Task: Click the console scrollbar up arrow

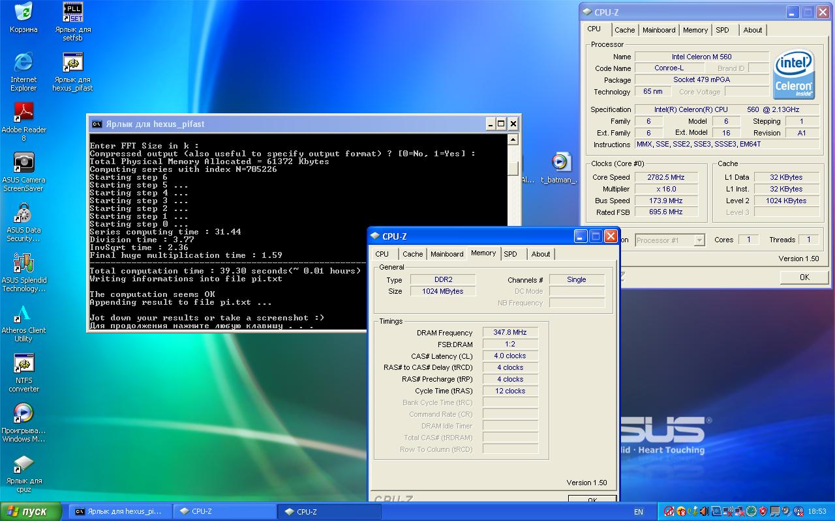Action: [513, 139]
